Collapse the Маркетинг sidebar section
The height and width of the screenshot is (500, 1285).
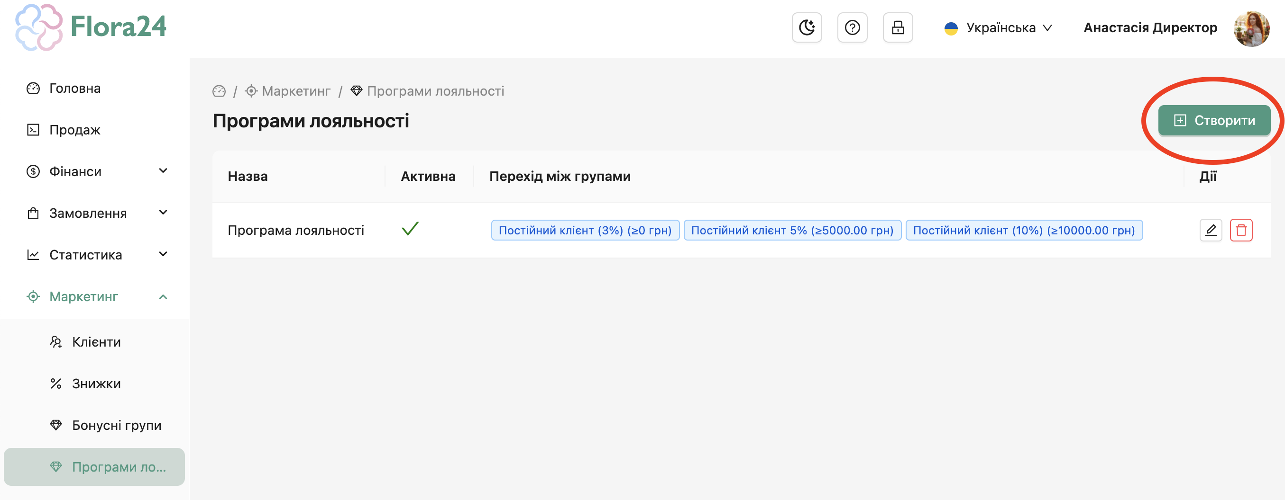pos(96,297)
